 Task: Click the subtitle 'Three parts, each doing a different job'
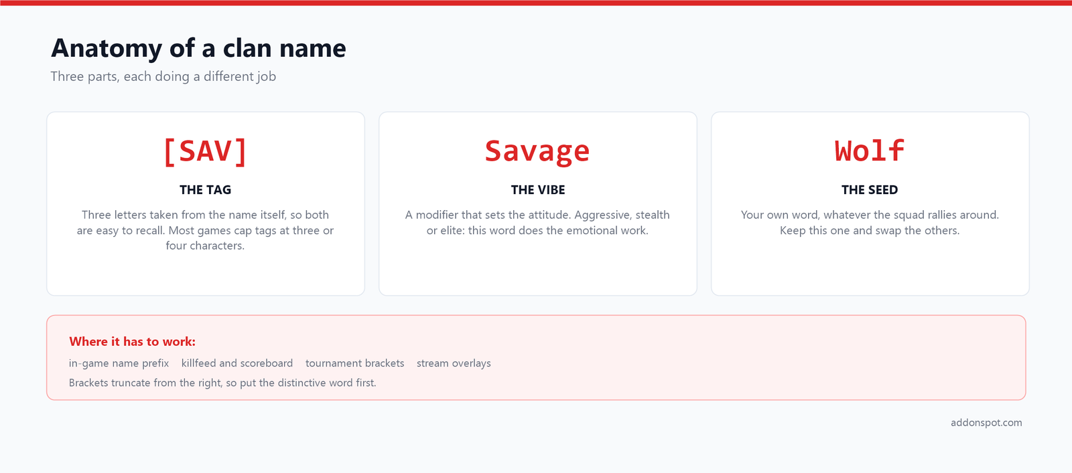pos(163,76)
